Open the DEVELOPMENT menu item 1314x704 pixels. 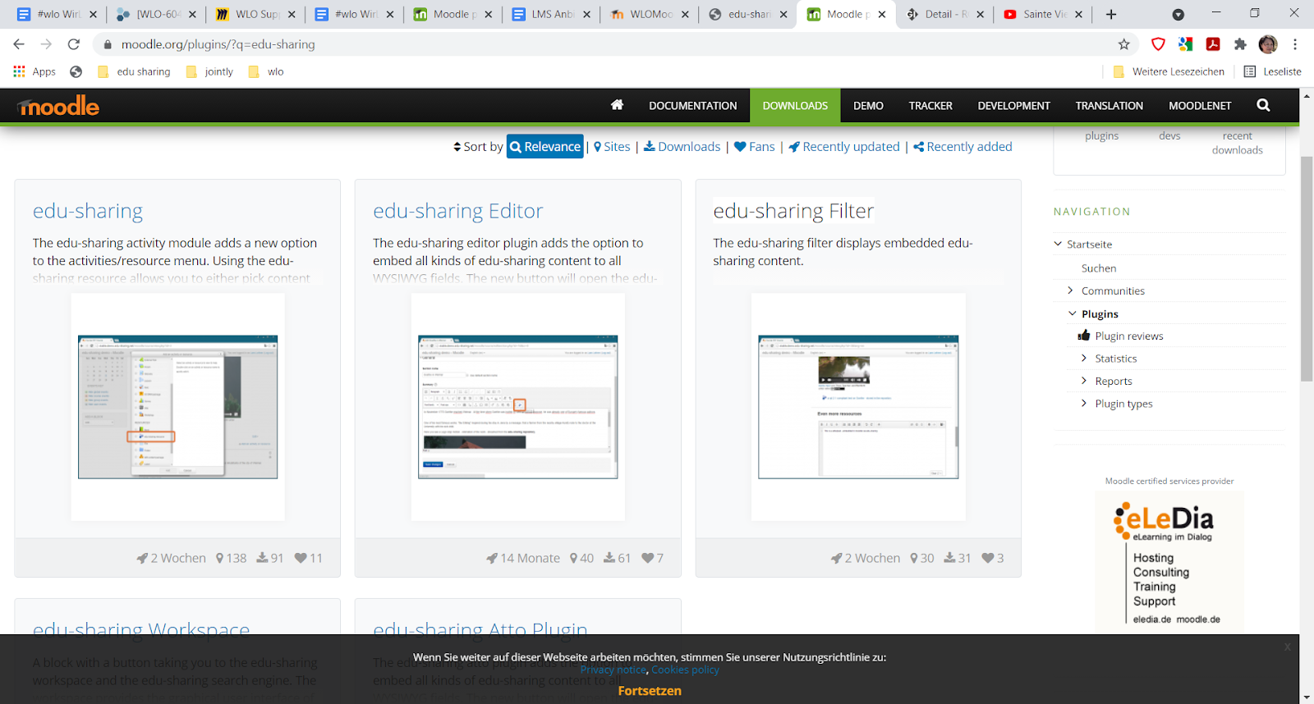coord(1013,106)
